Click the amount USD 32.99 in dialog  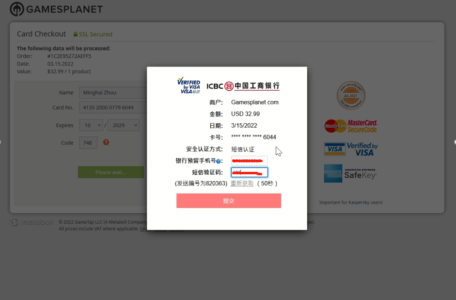click(246, 114)
